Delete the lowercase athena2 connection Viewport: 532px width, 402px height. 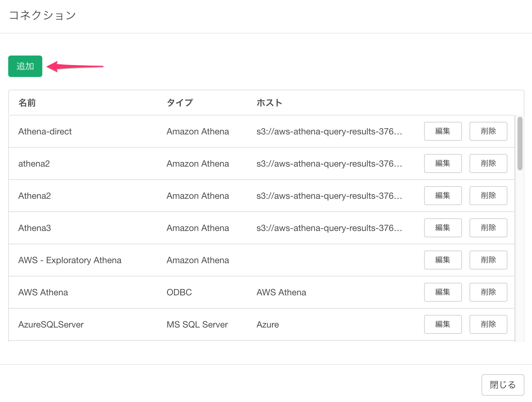pos(488,163)
